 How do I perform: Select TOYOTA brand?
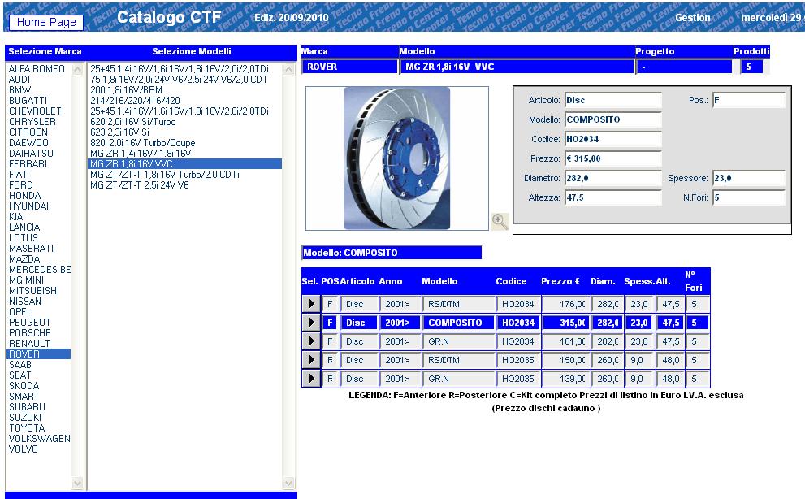click(x=27, y=428)
